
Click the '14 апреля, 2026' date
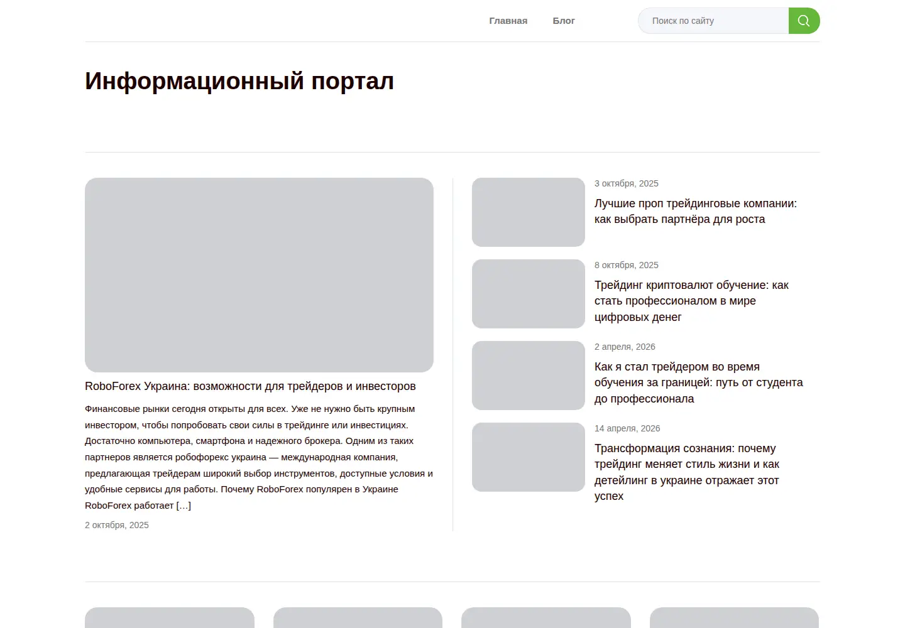coord(627,428)
